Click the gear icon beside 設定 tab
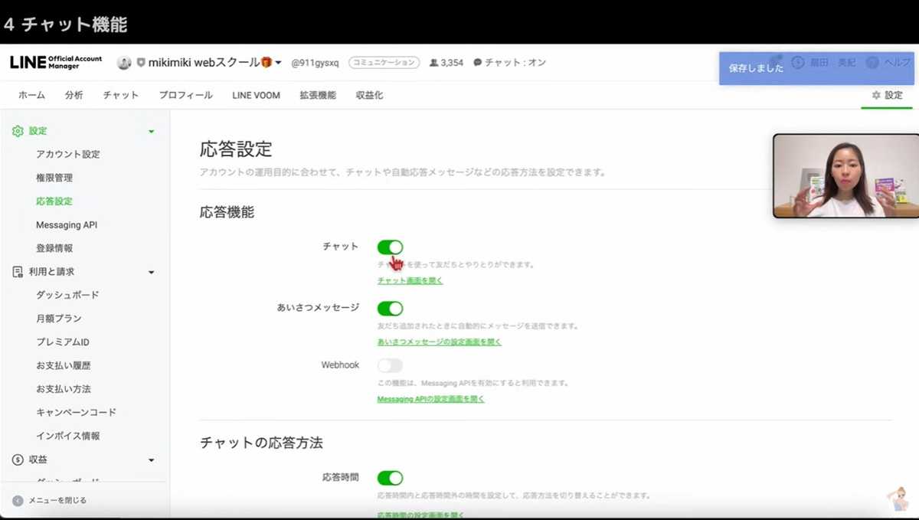The width and height of the screenshot is (919, 520). [876, 95]
